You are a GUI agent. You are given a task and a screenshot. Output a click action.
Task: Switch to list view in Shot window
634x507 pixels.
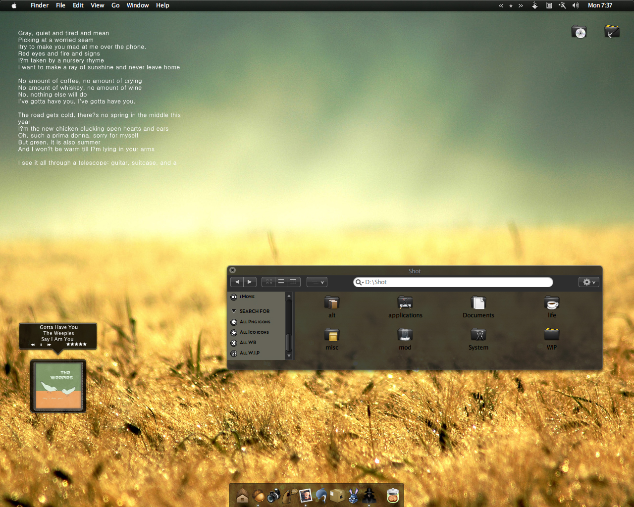pyautogui.click(x=281, y=282)
